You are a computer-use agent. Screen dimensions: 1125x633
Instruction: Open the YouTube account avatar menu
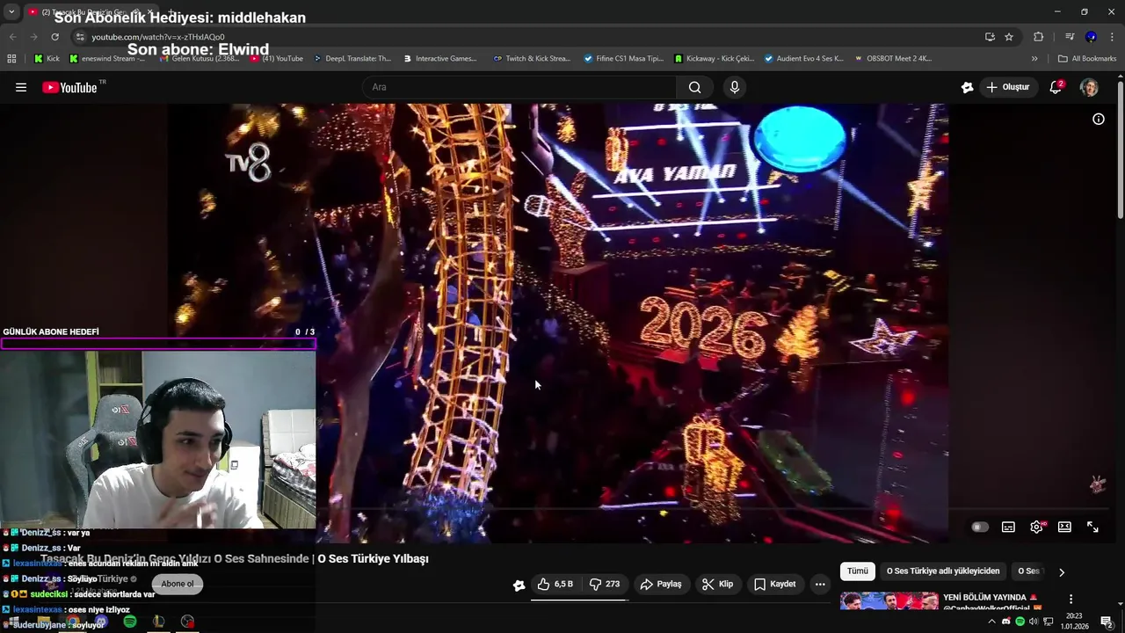(1089, 87)
